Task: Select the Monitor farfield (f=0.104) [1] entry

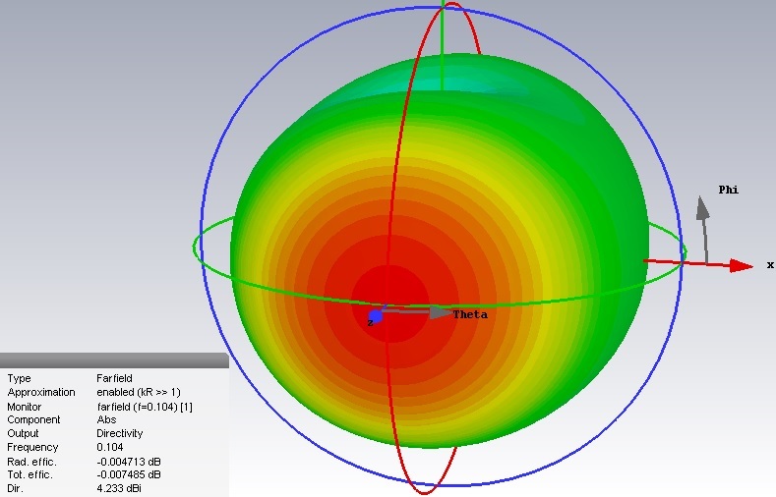Action: tap(144, 406)
